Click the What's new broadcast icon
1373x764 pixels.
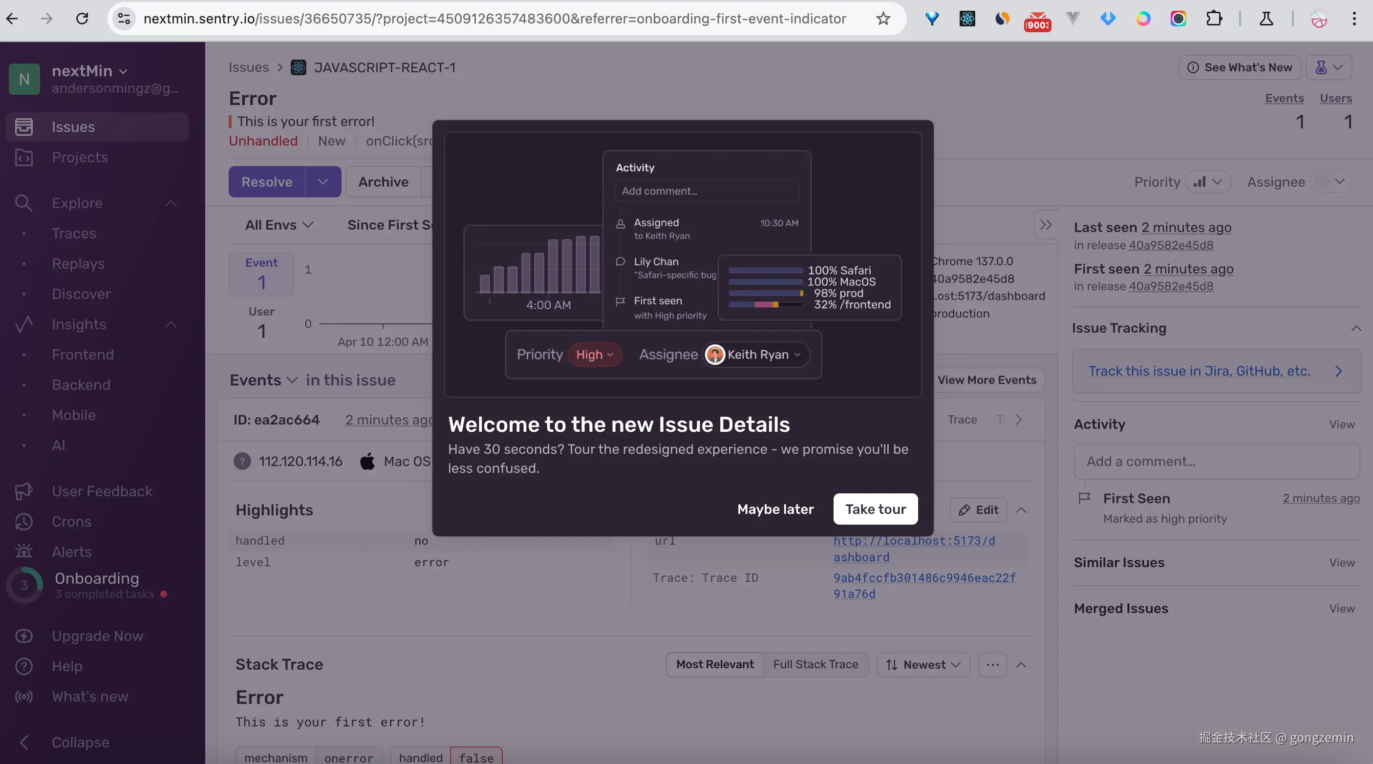(23, 696)
